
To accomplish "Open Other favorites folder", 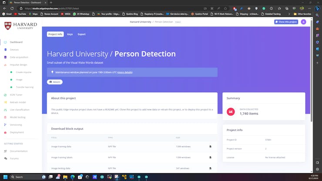I will (302, 14).
